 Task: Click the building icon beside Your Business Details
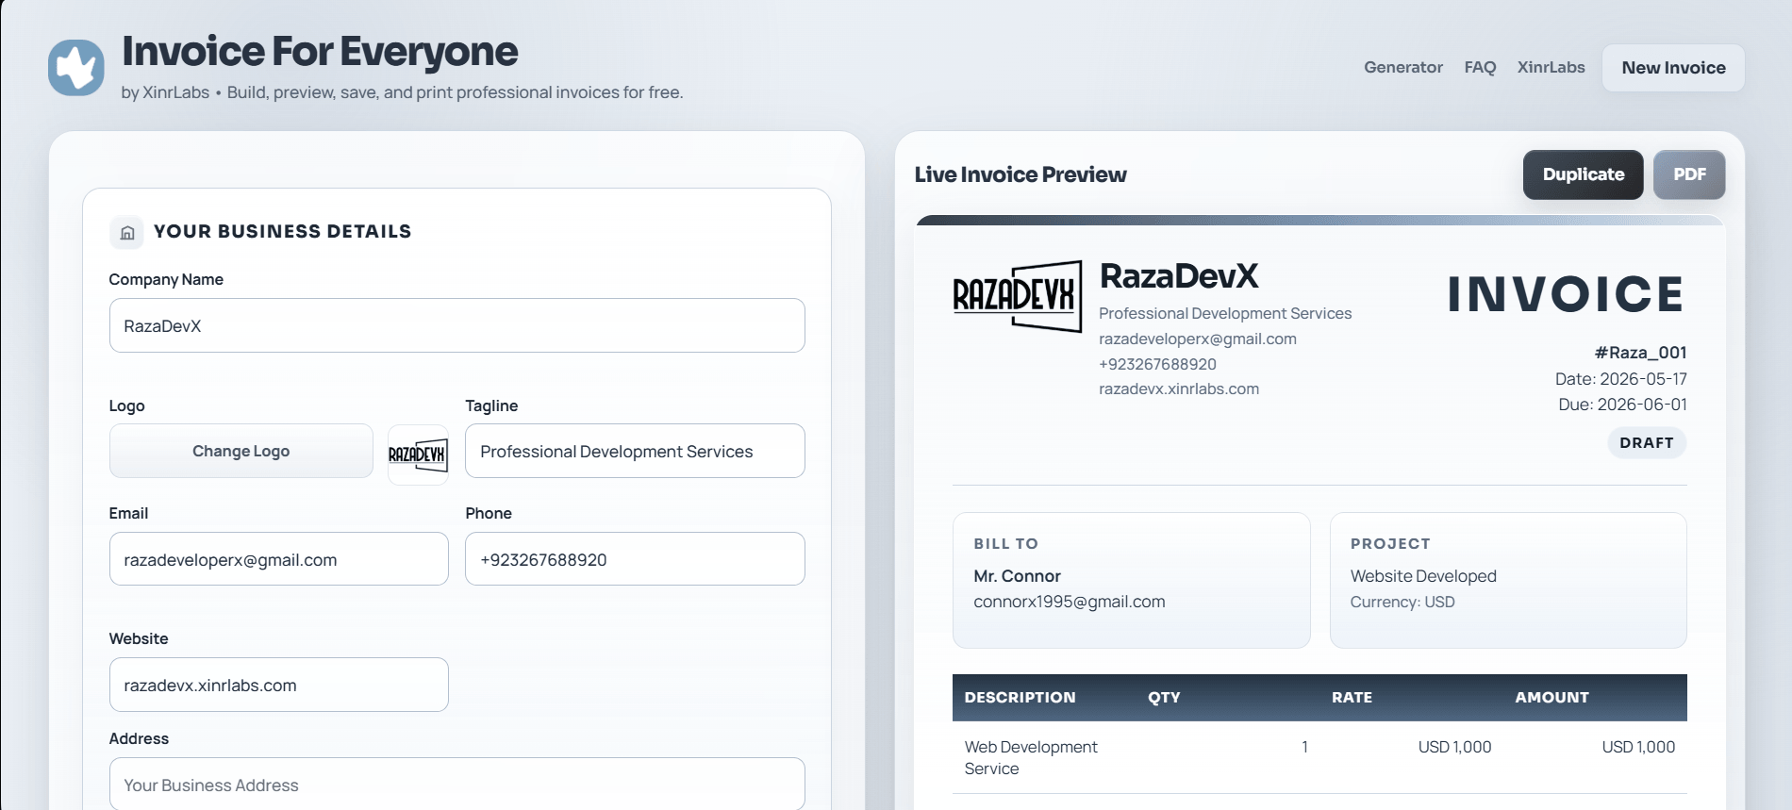[127, 232]
